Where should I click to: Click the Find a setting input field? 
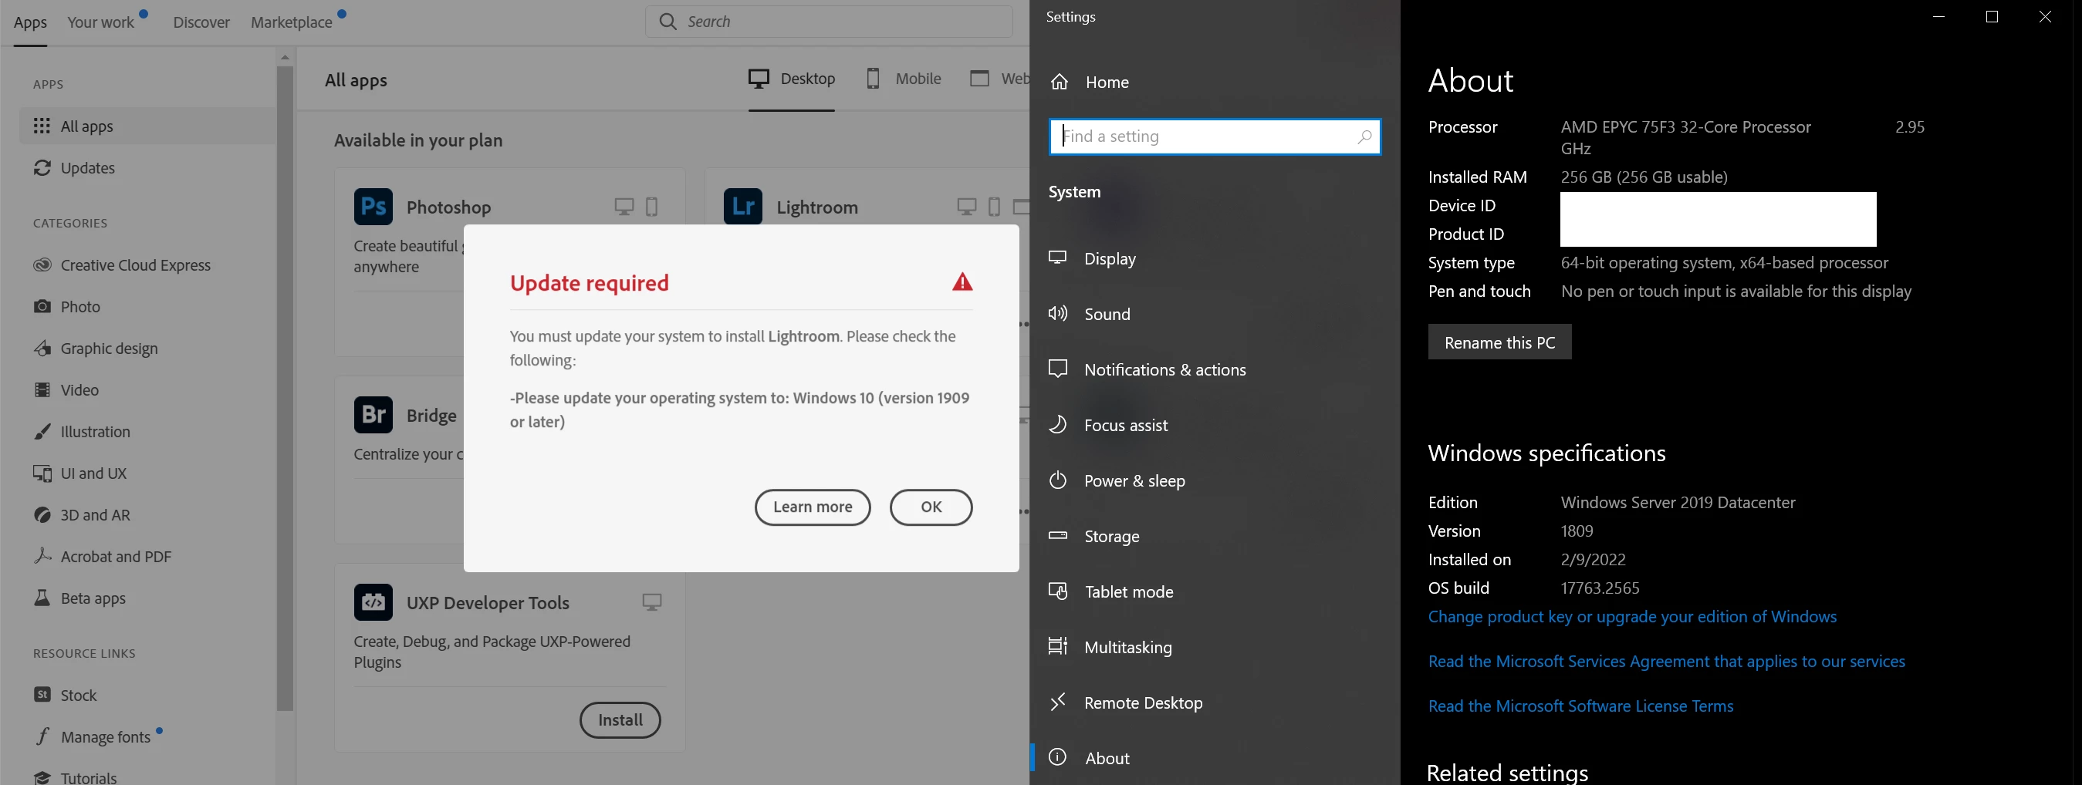(1215, 136)
